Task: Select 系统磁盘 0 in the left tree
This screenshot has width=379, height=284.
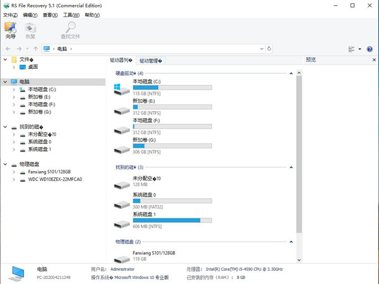Action: (40, 142)
